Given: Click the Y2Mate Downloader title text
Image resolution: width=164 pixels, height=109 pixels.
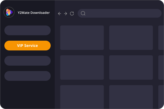Looking at the screenshot, I should tap(33, 12).
